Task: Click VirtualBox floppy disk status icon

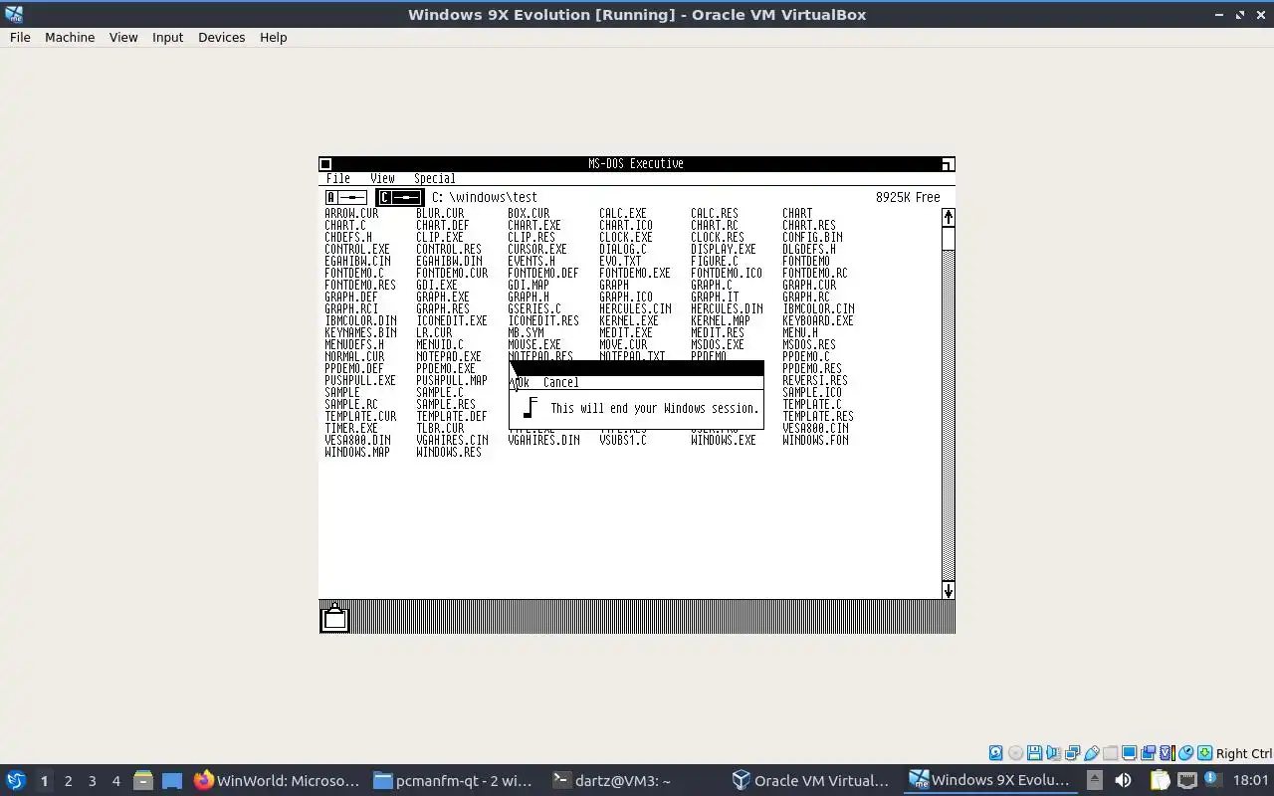Action: (x=1034, y=753)
